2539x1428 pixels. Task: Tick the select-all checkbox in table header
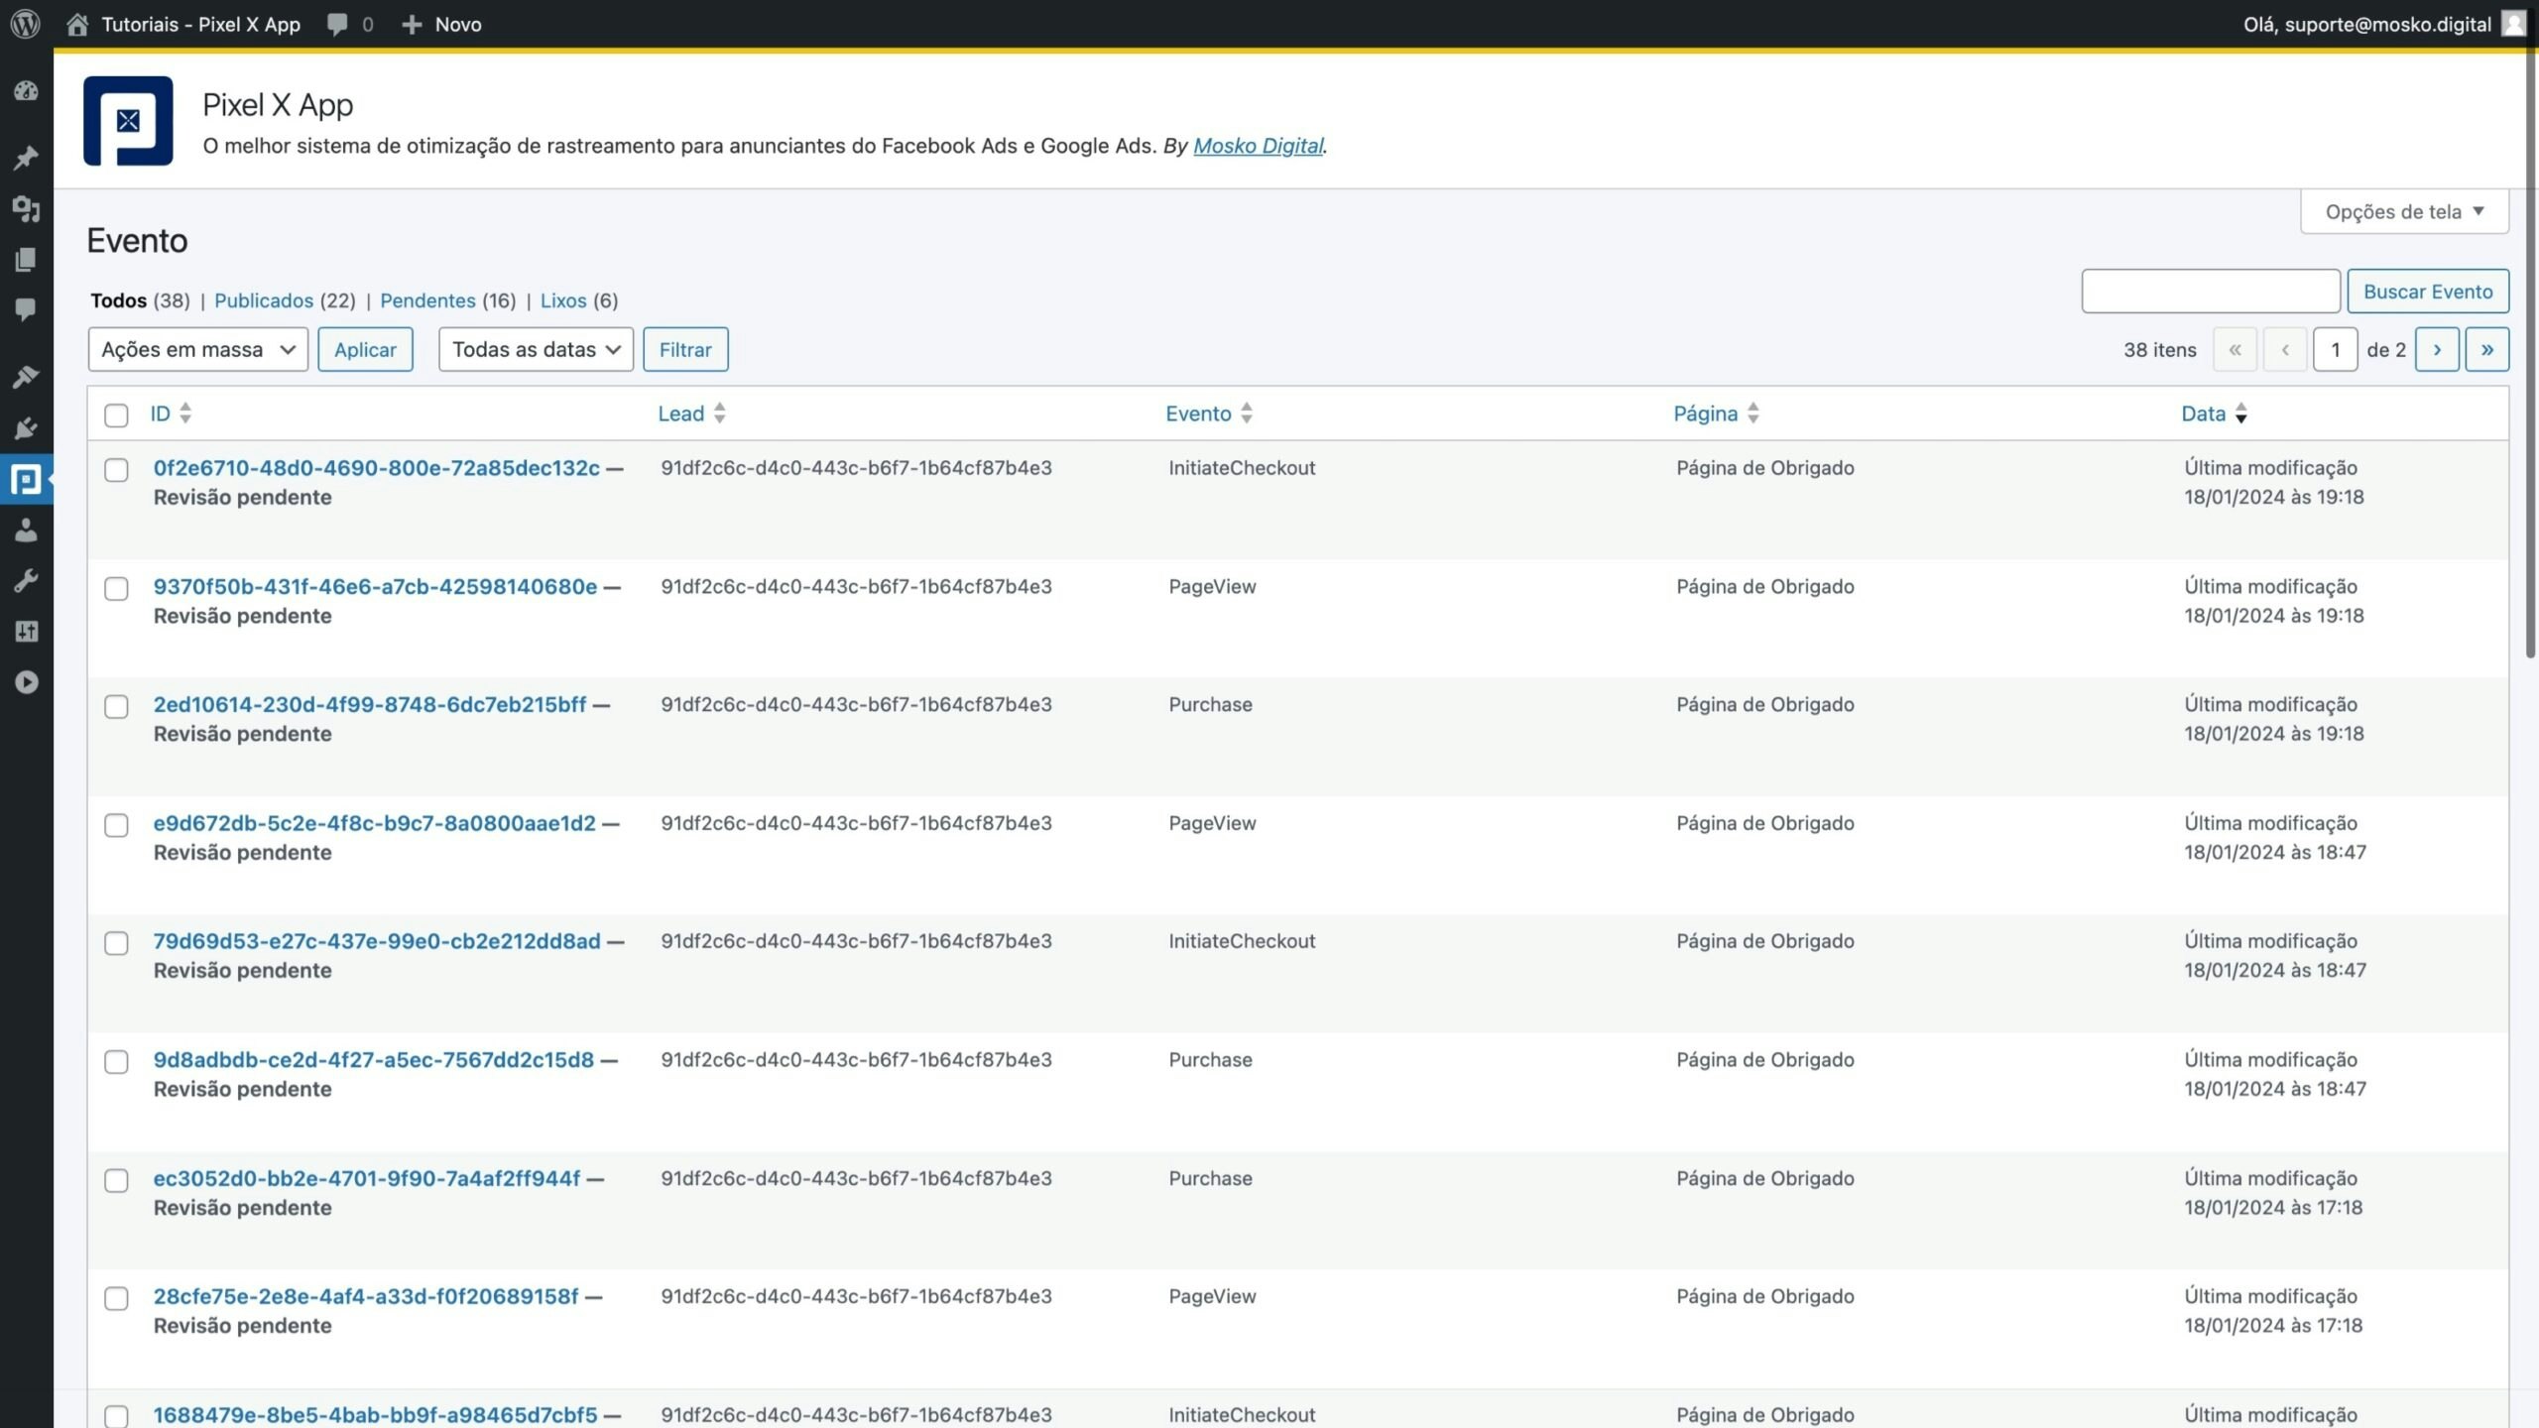116,416
